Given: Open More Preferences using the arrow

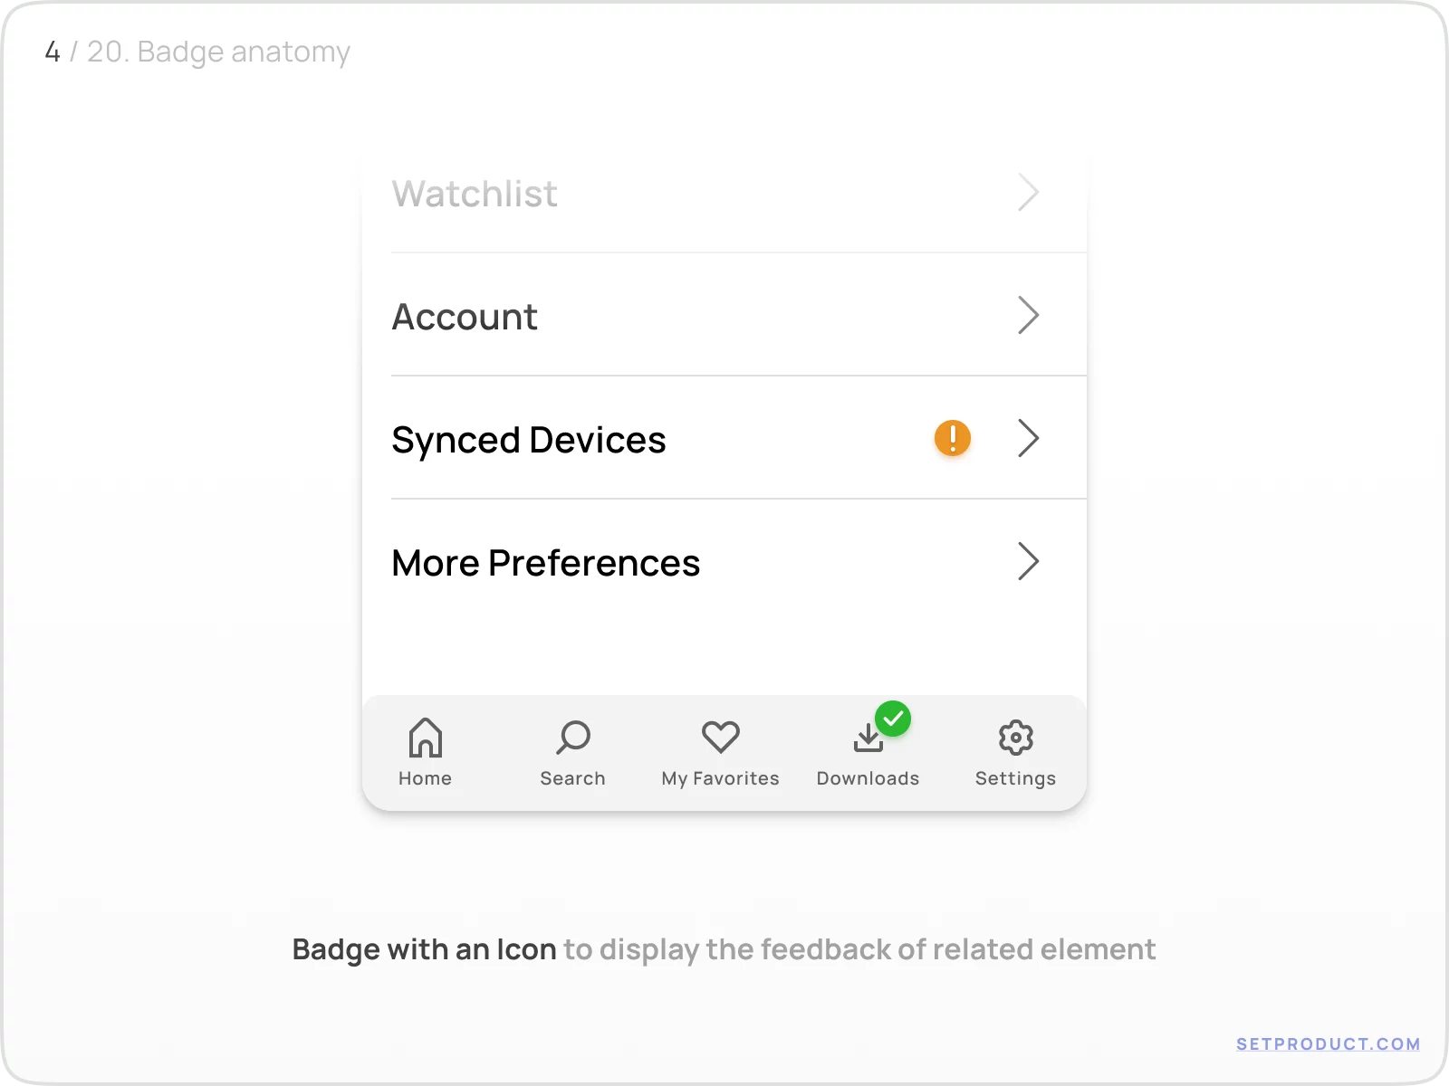Looking at the screenshot, I should [1029, 562].
